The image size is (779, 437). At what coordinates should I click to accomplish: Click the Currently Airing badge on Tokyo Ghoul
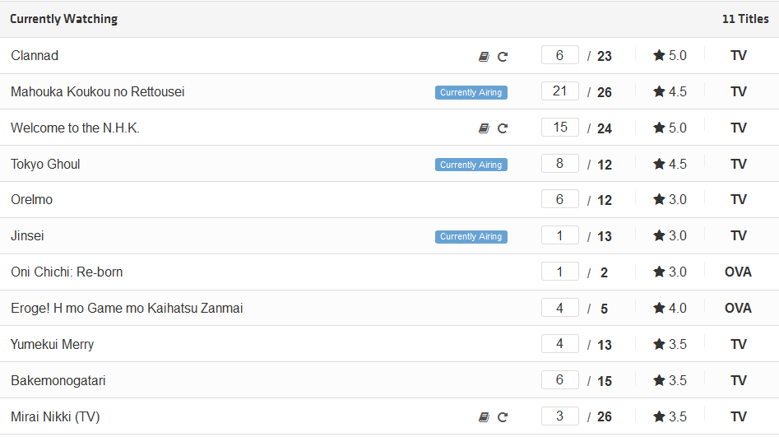click(x=471, y=165)
